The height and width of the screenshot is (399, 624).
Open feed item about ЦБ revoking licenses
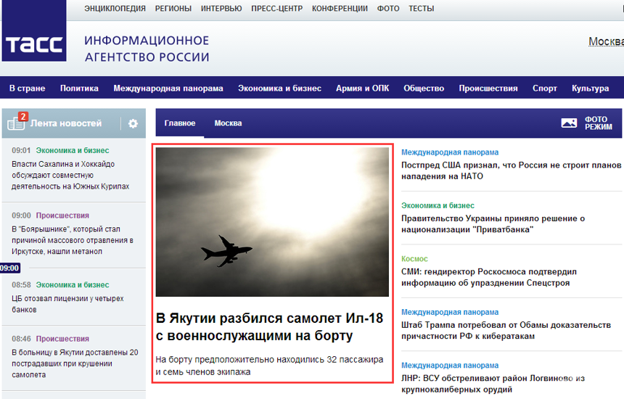[x=67, y=304]
